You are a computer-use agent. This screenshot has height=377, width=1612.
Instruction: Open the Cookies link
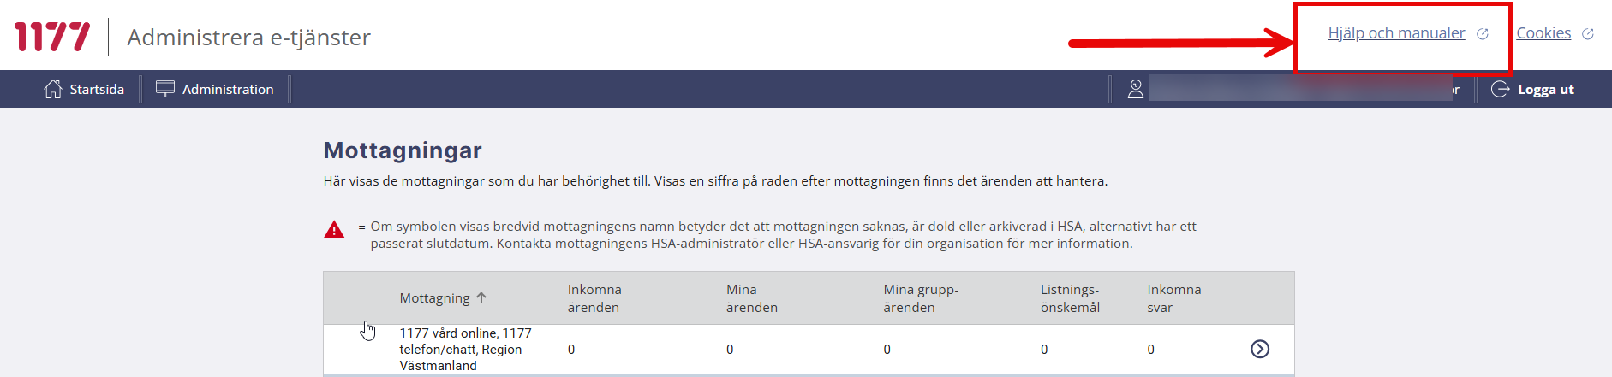tap(1543, 33)
